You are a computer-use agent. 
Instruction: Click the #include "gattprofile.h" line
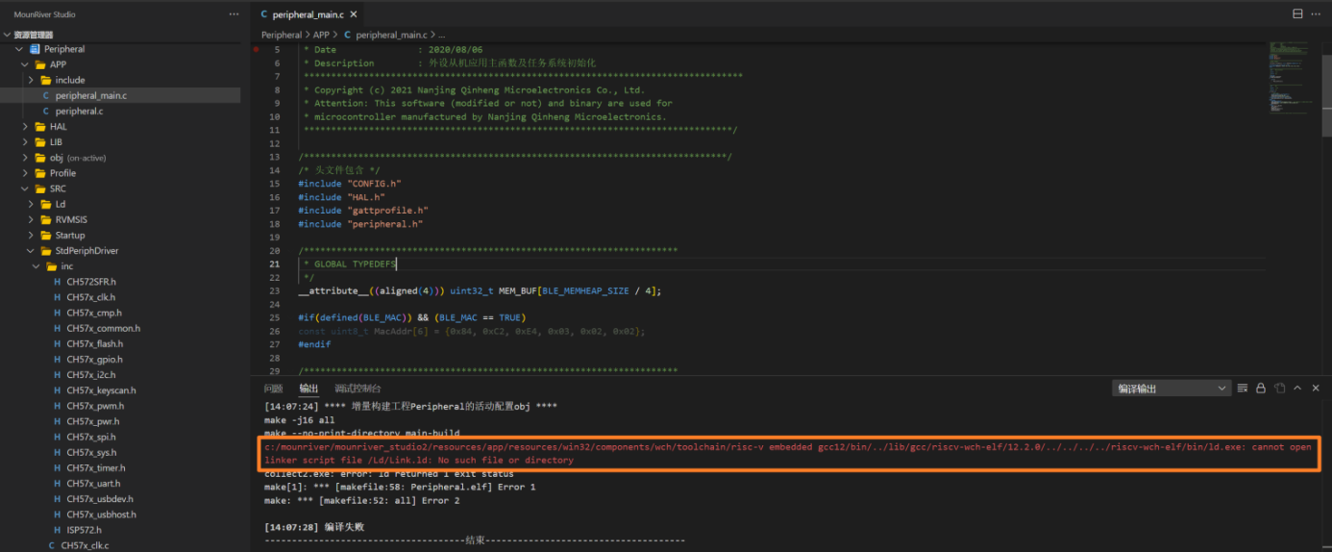363,210
